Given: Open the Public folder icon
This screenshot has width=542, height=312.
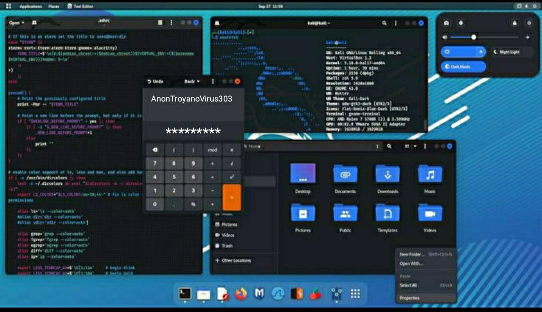Looking at the screenshot, I should [345, 214].
